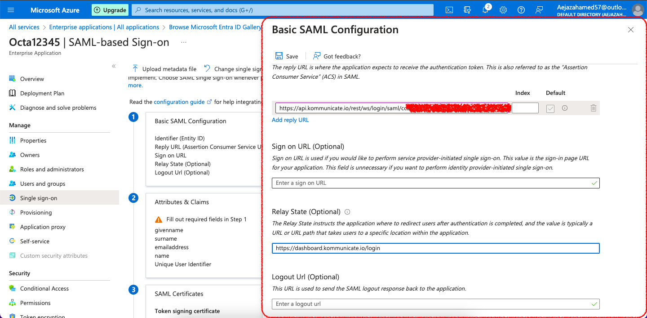Click the reply URL input field
Viewport: 647px width, 318px height.
[x=392, y=108]
